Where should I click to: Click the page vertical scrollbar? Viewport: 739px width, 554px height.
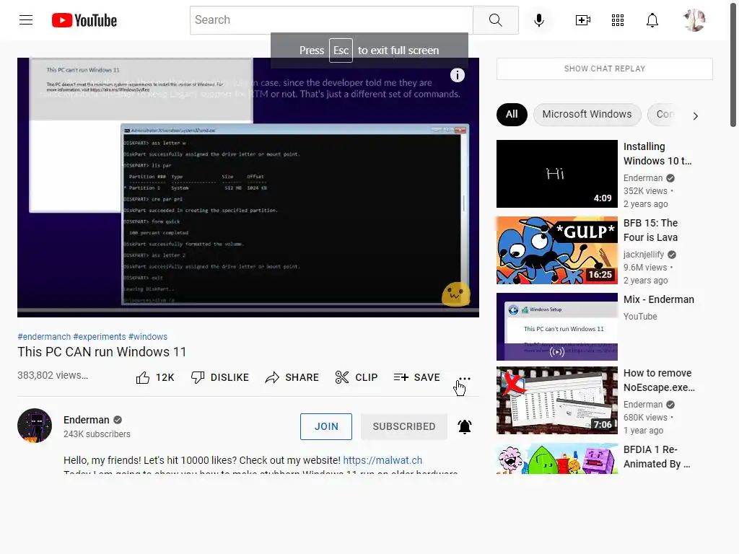click(733, 64)
